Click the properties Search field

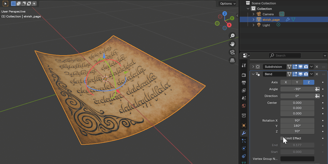(x=285, y=55)
